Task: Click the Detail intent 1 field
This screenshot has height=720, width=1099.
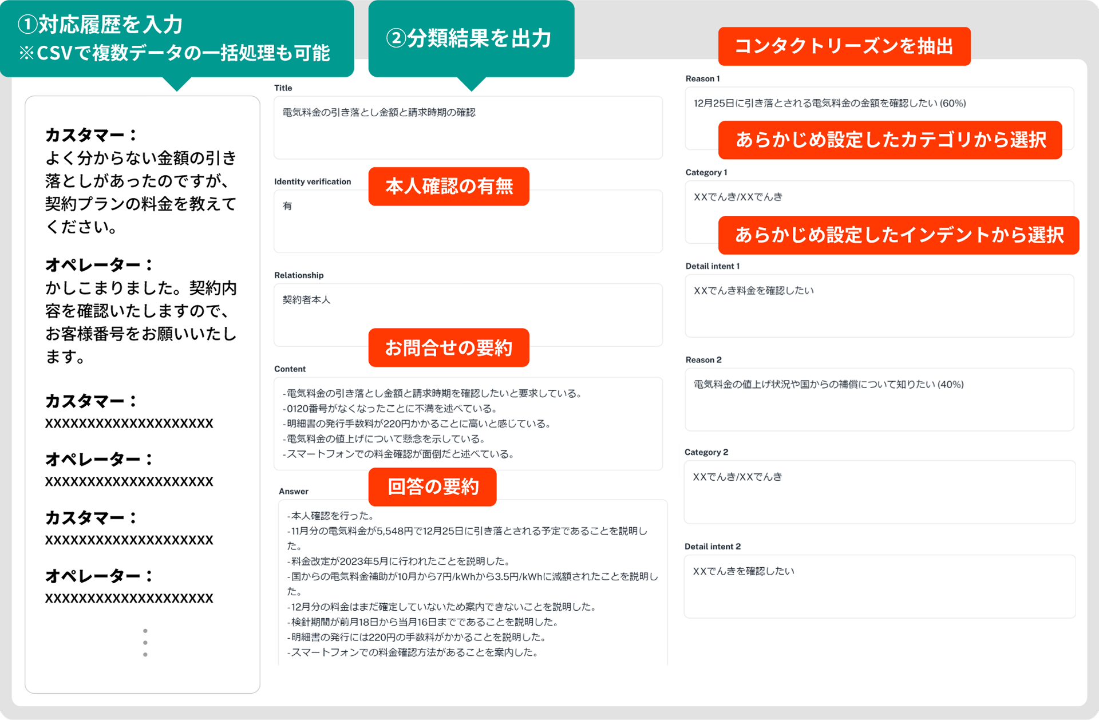Action: pyautogui.click(x=879, y=306)
